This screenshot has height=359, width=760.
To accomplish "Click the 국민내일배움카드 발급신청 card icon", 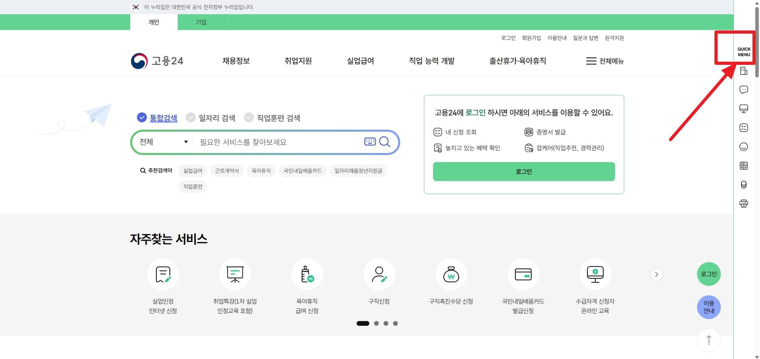I will click(523, 274).
